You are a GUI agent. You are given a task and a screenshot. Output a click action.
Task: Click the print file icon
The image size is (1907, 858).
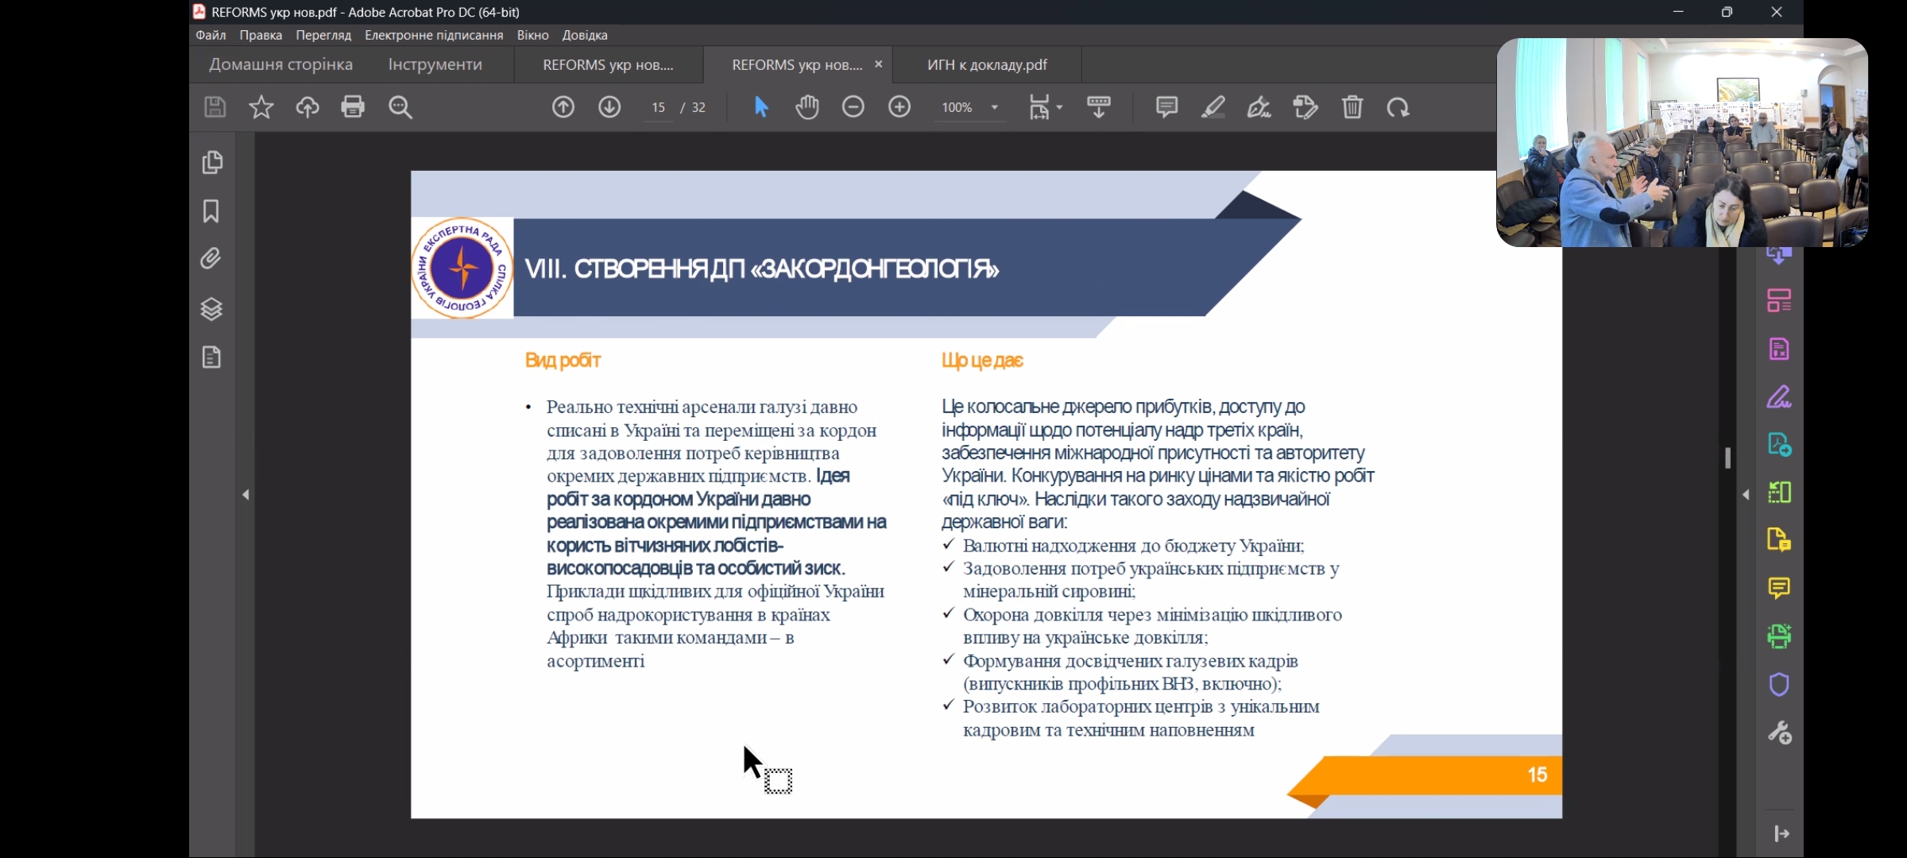353,107
